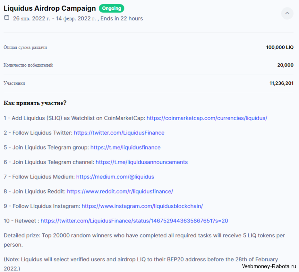Click the Liquidus Airdrop Campaign title
The height and width of the screenshot is (272, 299).
50,8
